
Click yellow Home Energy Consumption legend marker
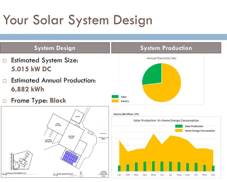coord(179,130)
